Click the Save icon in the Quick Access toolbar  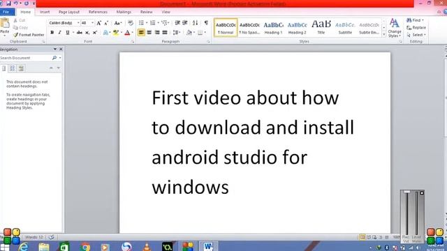tap(8, 3)
